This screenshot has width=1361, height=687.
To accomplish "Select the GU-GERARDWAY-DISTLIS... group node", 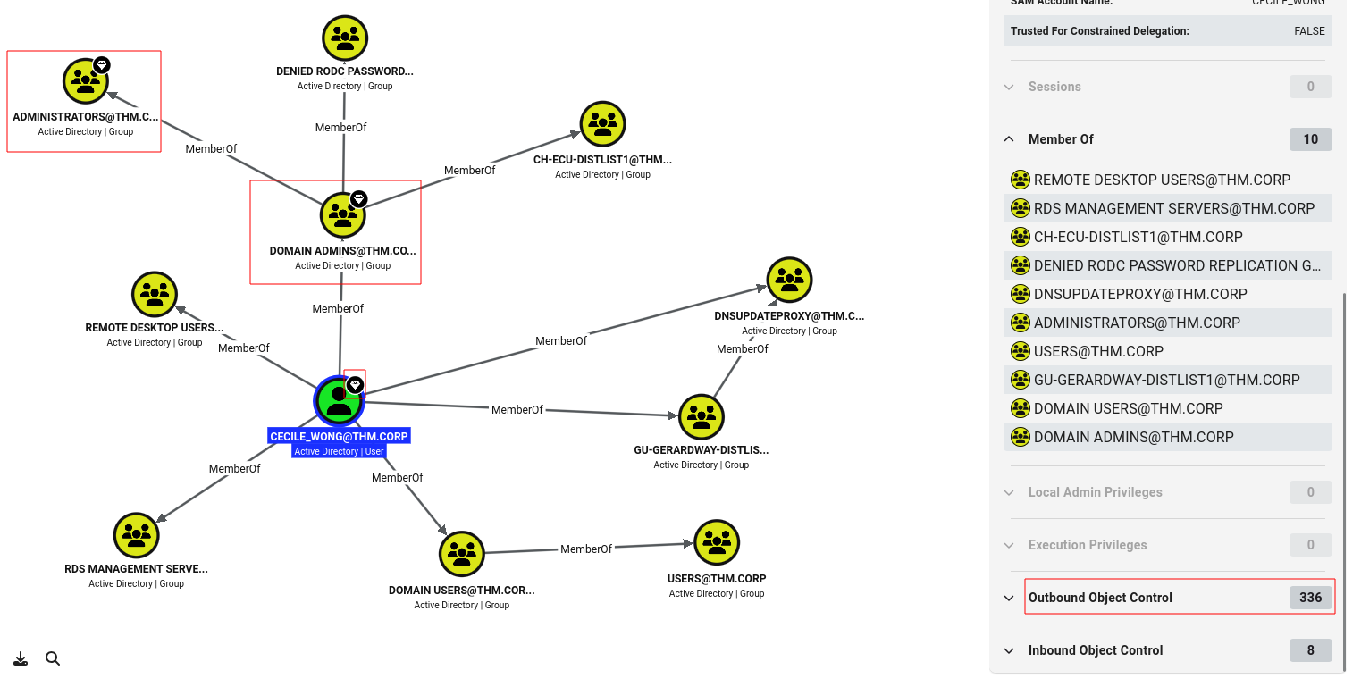I will pos(702,416).
